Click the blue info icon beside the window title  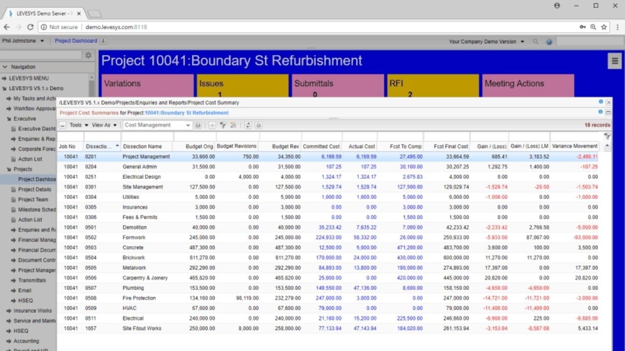coord(601,102)
